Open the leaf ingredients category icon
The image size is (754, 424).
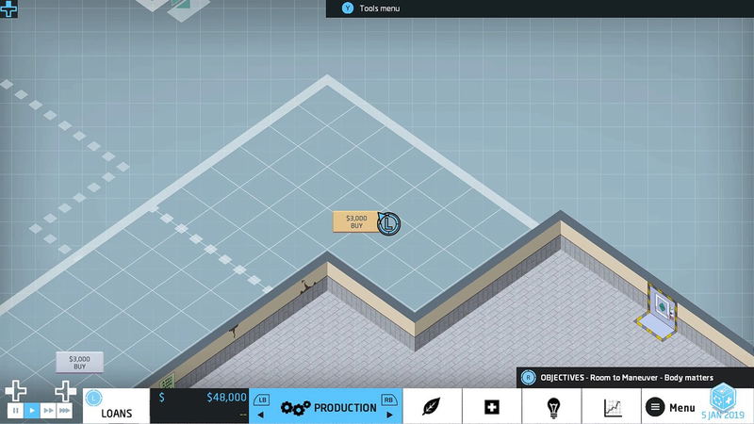[432, 407]
